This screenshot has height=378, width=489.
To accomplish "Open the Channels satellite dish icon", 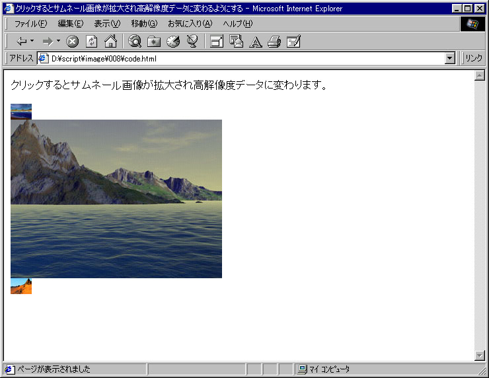I will pyautogui.click(x=192, y=41).
